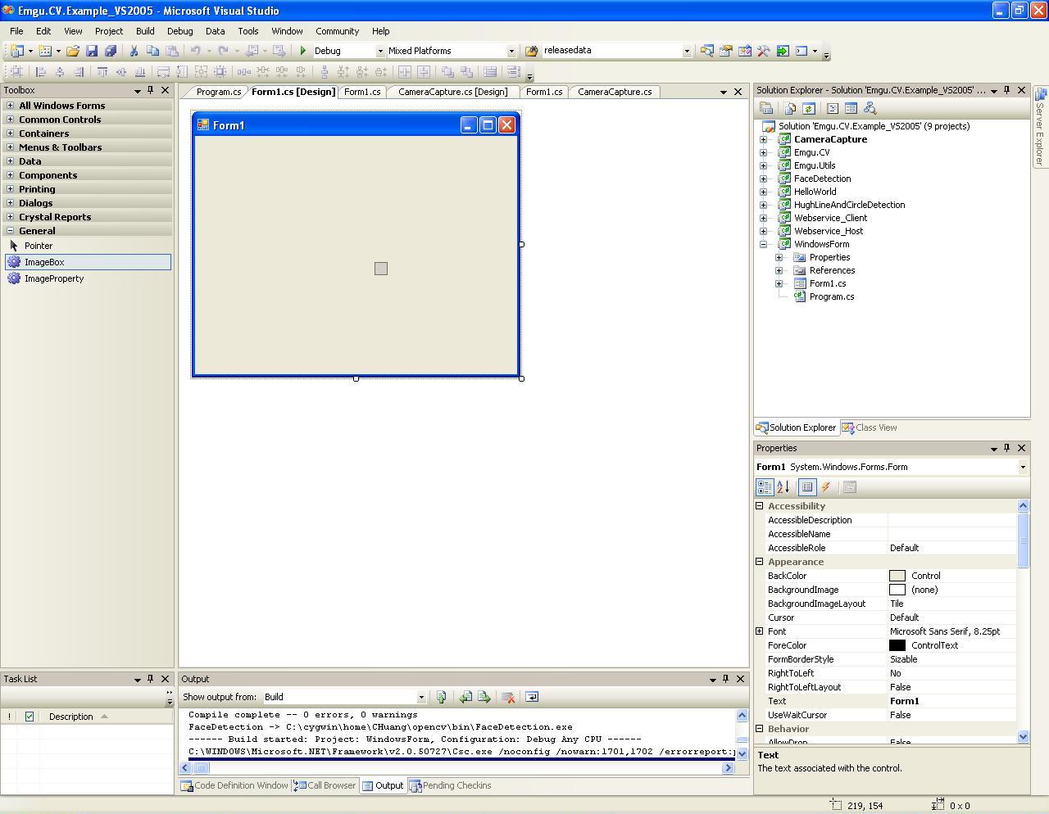Open the Find in Files icon beside releasedata
Image resolution: width=1049 pixels, height=814 pixels.
(531, 51)
